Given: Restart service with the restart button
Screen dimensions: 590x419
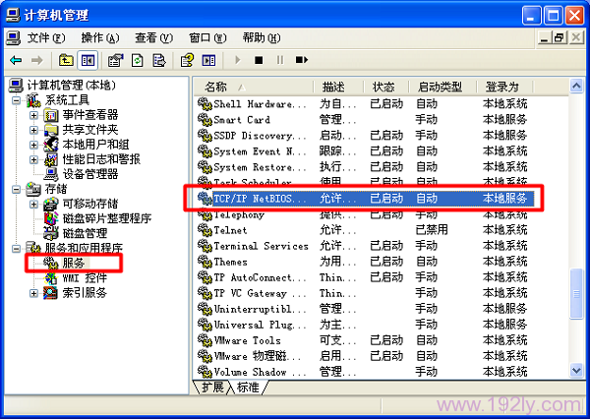Looking at the screenshot, I should tap(302, 60).
